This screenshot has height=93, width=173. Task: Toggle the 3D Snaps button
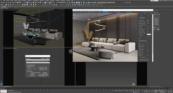tap(48, 3)
